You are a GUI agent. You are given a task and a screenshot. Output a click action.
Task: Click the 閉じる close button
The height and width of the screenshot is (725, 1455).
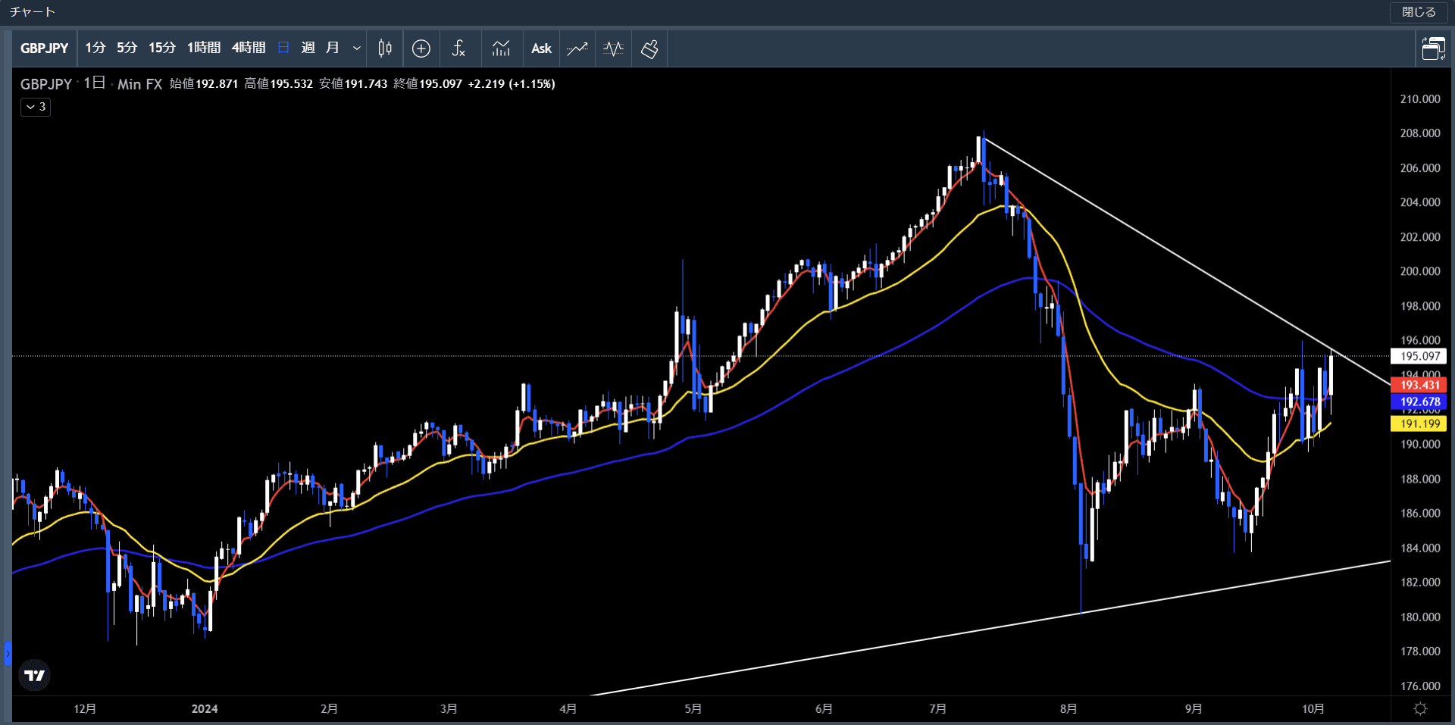coord(1419,12)
